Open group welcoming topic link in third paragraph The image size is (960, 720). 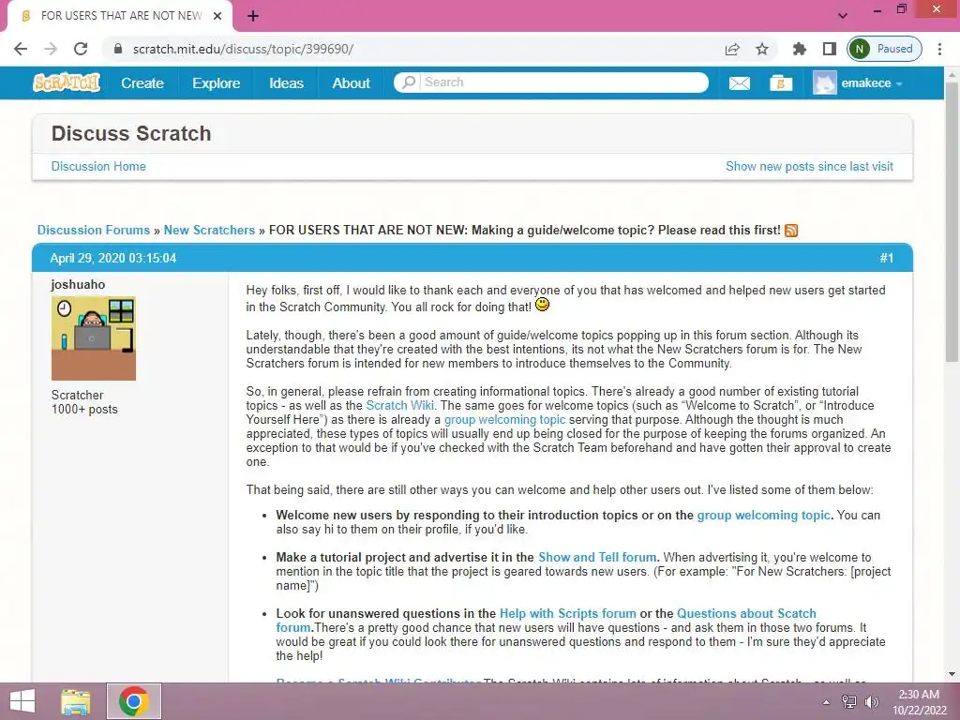click(504, 419)
